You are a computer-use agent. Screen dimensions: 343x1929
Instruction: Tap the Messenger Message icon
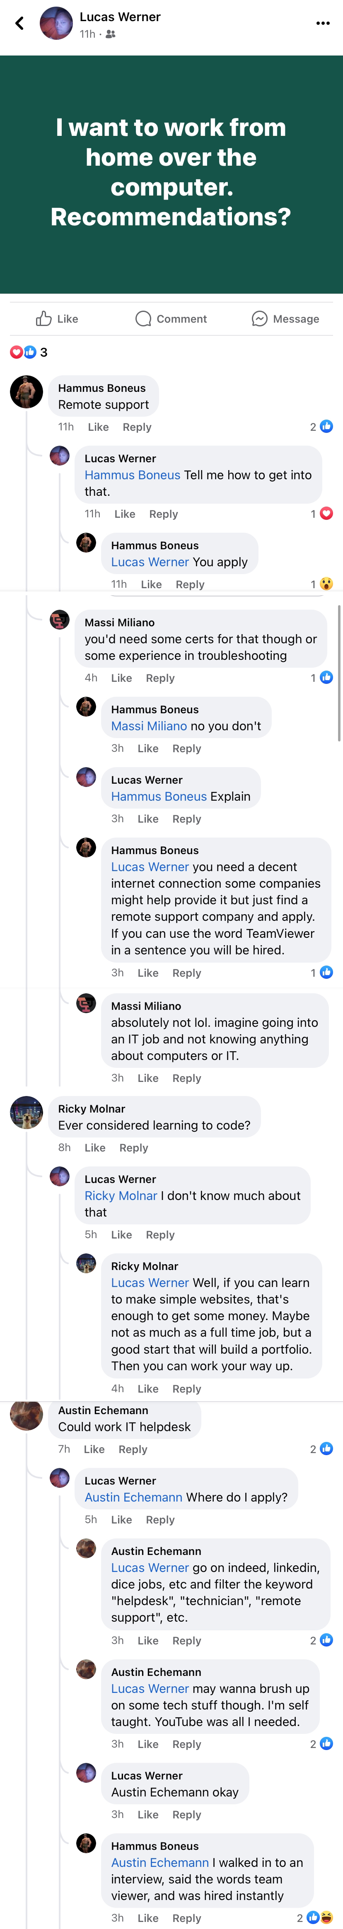click(x=259, y=318)
